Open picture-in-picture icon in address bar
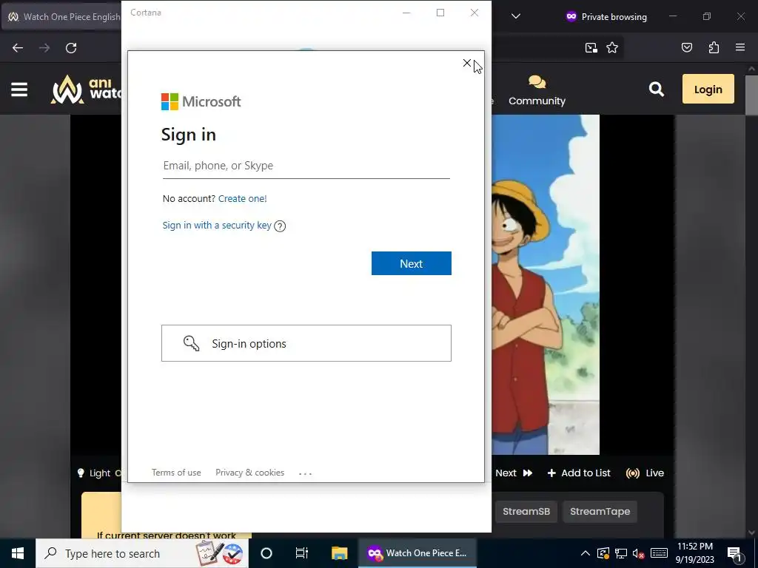 [591, 47]
